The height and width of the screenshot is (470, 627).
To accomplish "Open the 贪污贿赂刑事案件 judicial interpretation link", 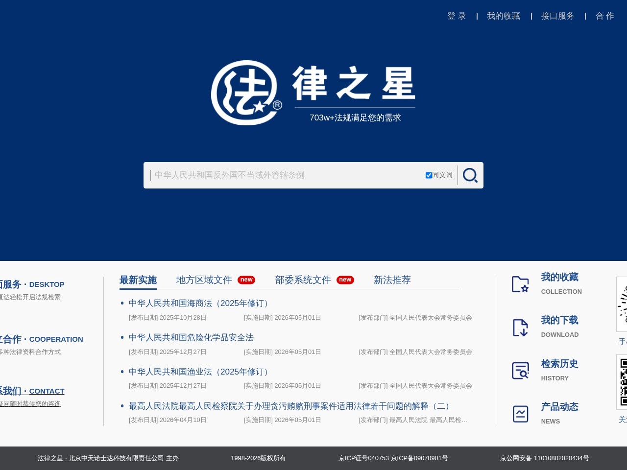I will click(x=291, y=406).
